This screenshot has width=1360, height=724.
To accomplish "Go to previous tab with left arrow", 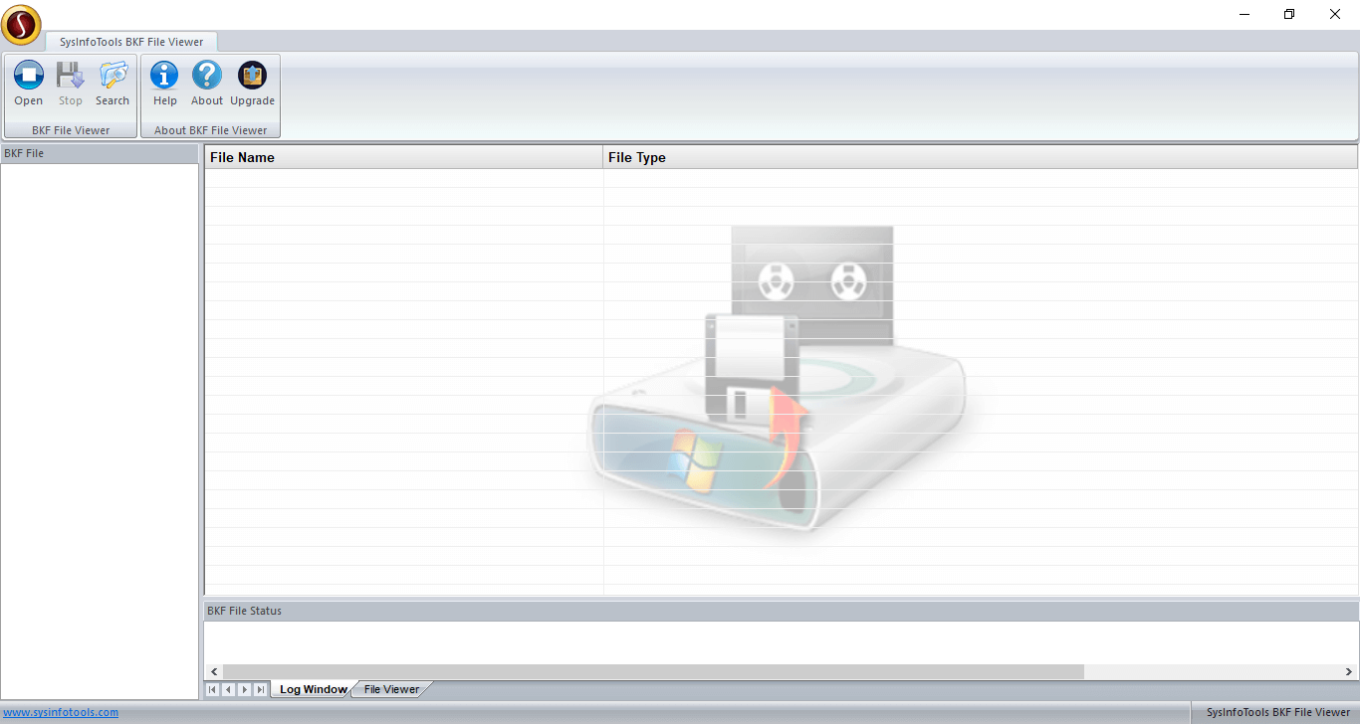I will [x=229, y=689].
